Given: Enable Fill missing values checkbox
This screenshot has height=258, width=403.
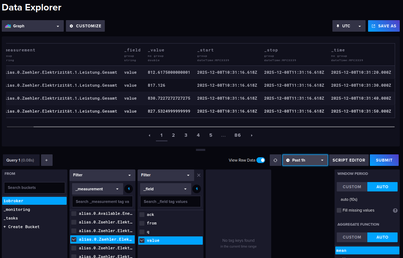Looking at the screenshot, I should [339, 210].
